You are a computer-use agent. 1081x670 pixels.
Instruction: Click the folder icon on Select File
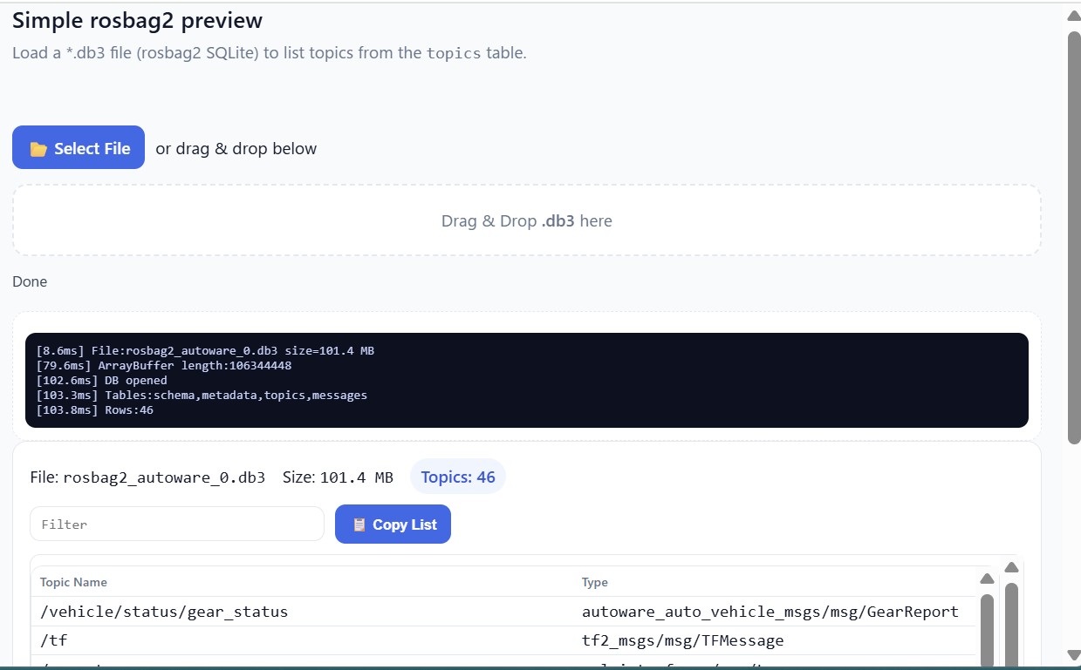tap(38, 149)
